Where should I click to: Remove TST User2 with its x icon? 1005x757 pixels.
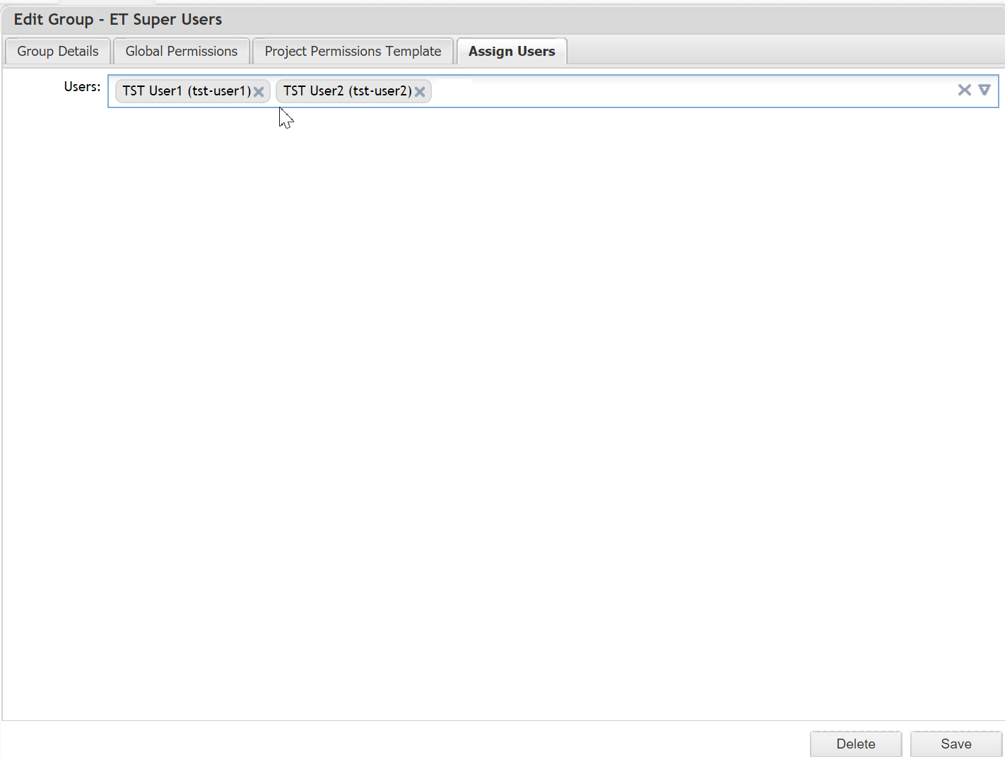click(420, 92)
